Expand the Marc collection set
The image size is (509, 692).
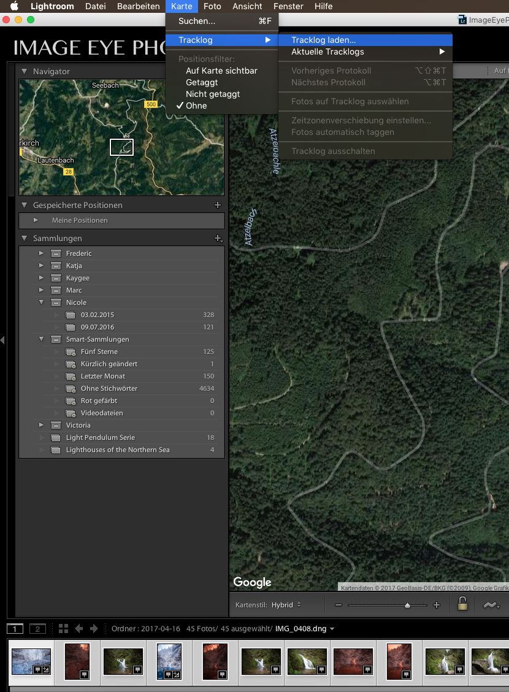(x=41, y=290)
